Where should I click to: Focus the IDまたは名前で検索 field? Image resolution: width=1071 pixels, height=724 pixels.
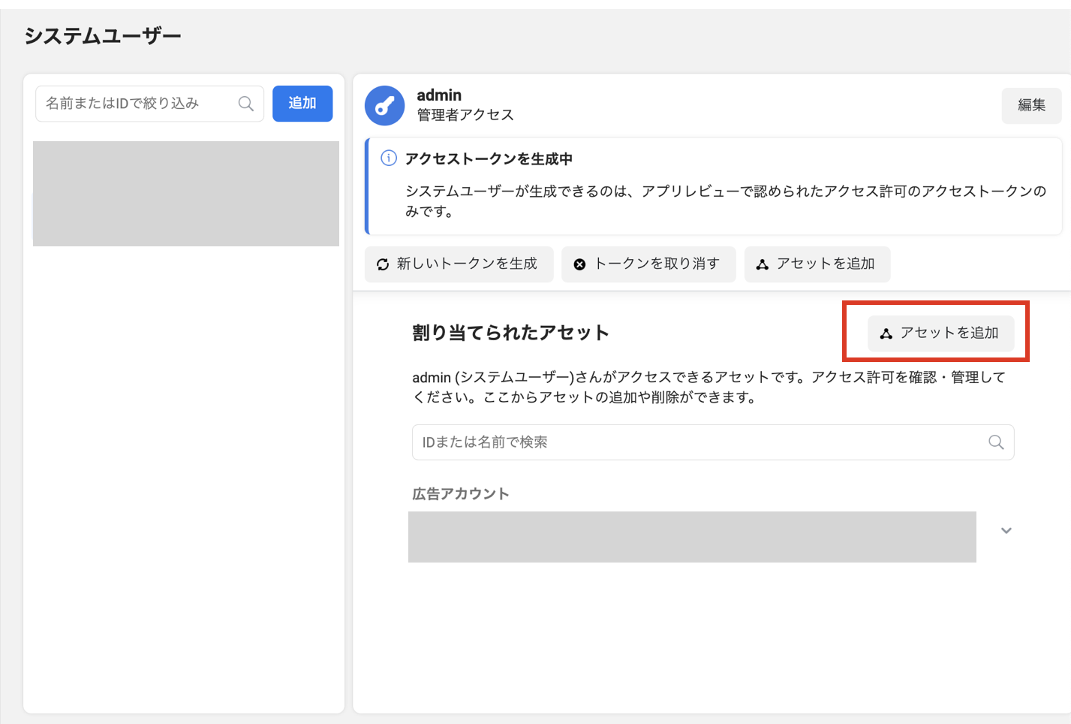pos(713,442)
